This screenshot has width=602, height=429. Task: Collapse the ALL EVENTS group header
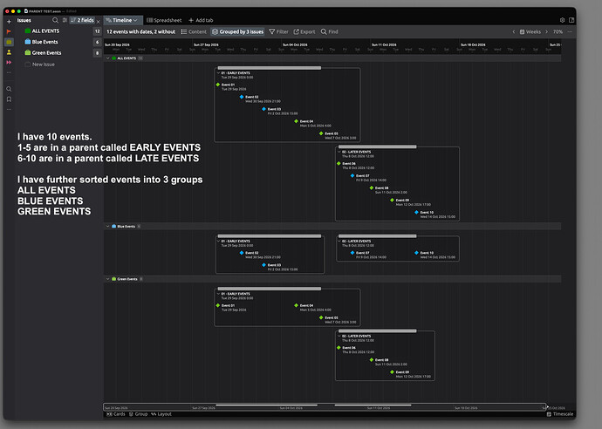tap(108, 58)
